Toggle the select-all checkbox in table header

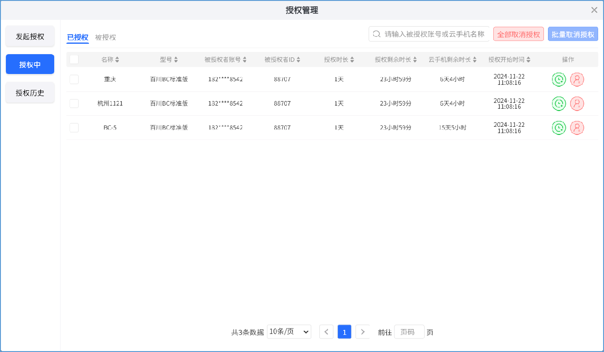(x=74, y=60)
